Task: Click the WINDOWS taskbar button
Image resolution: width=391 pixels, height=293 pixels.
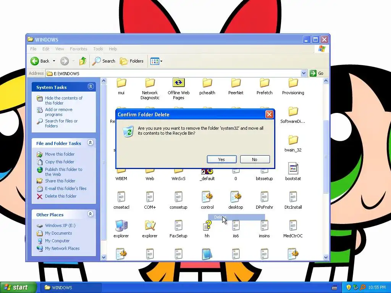Action: (71, 288)
